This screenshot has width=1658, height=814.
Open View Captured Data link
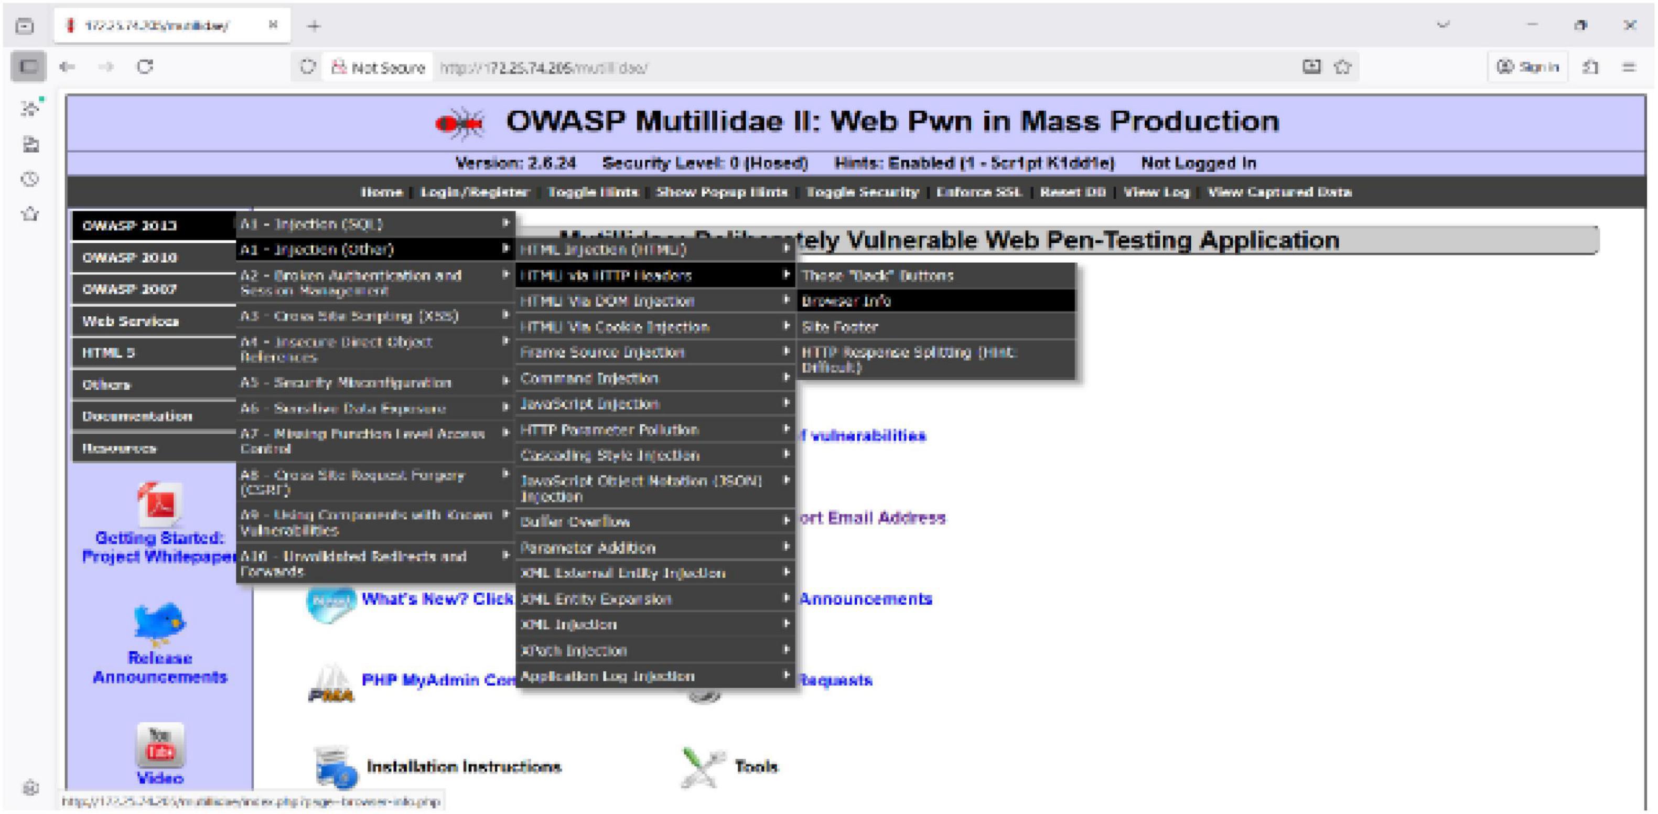1279,192
